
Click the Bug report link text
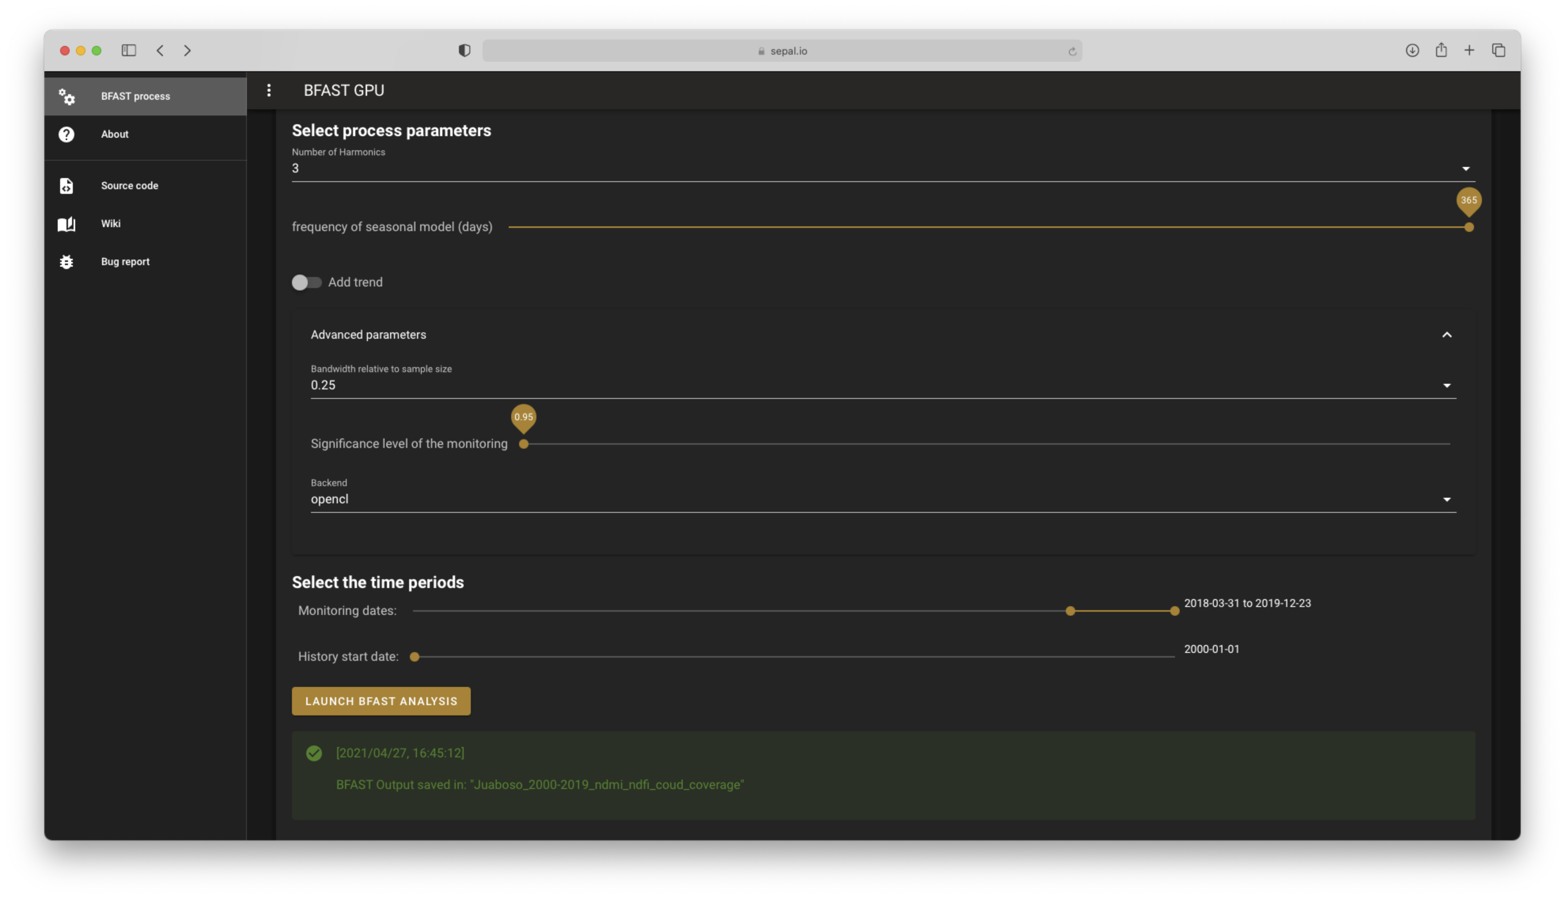click(125, 262)
